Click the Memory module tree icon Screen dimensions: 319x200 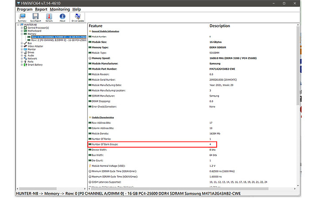[25, 34]
